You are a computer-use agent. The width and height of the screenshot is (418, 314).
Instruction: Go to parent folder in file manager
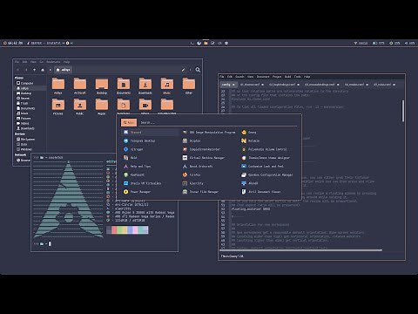point(34,70)
